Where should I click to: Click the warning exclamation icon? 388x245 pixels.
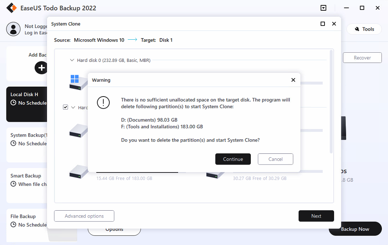103,102
